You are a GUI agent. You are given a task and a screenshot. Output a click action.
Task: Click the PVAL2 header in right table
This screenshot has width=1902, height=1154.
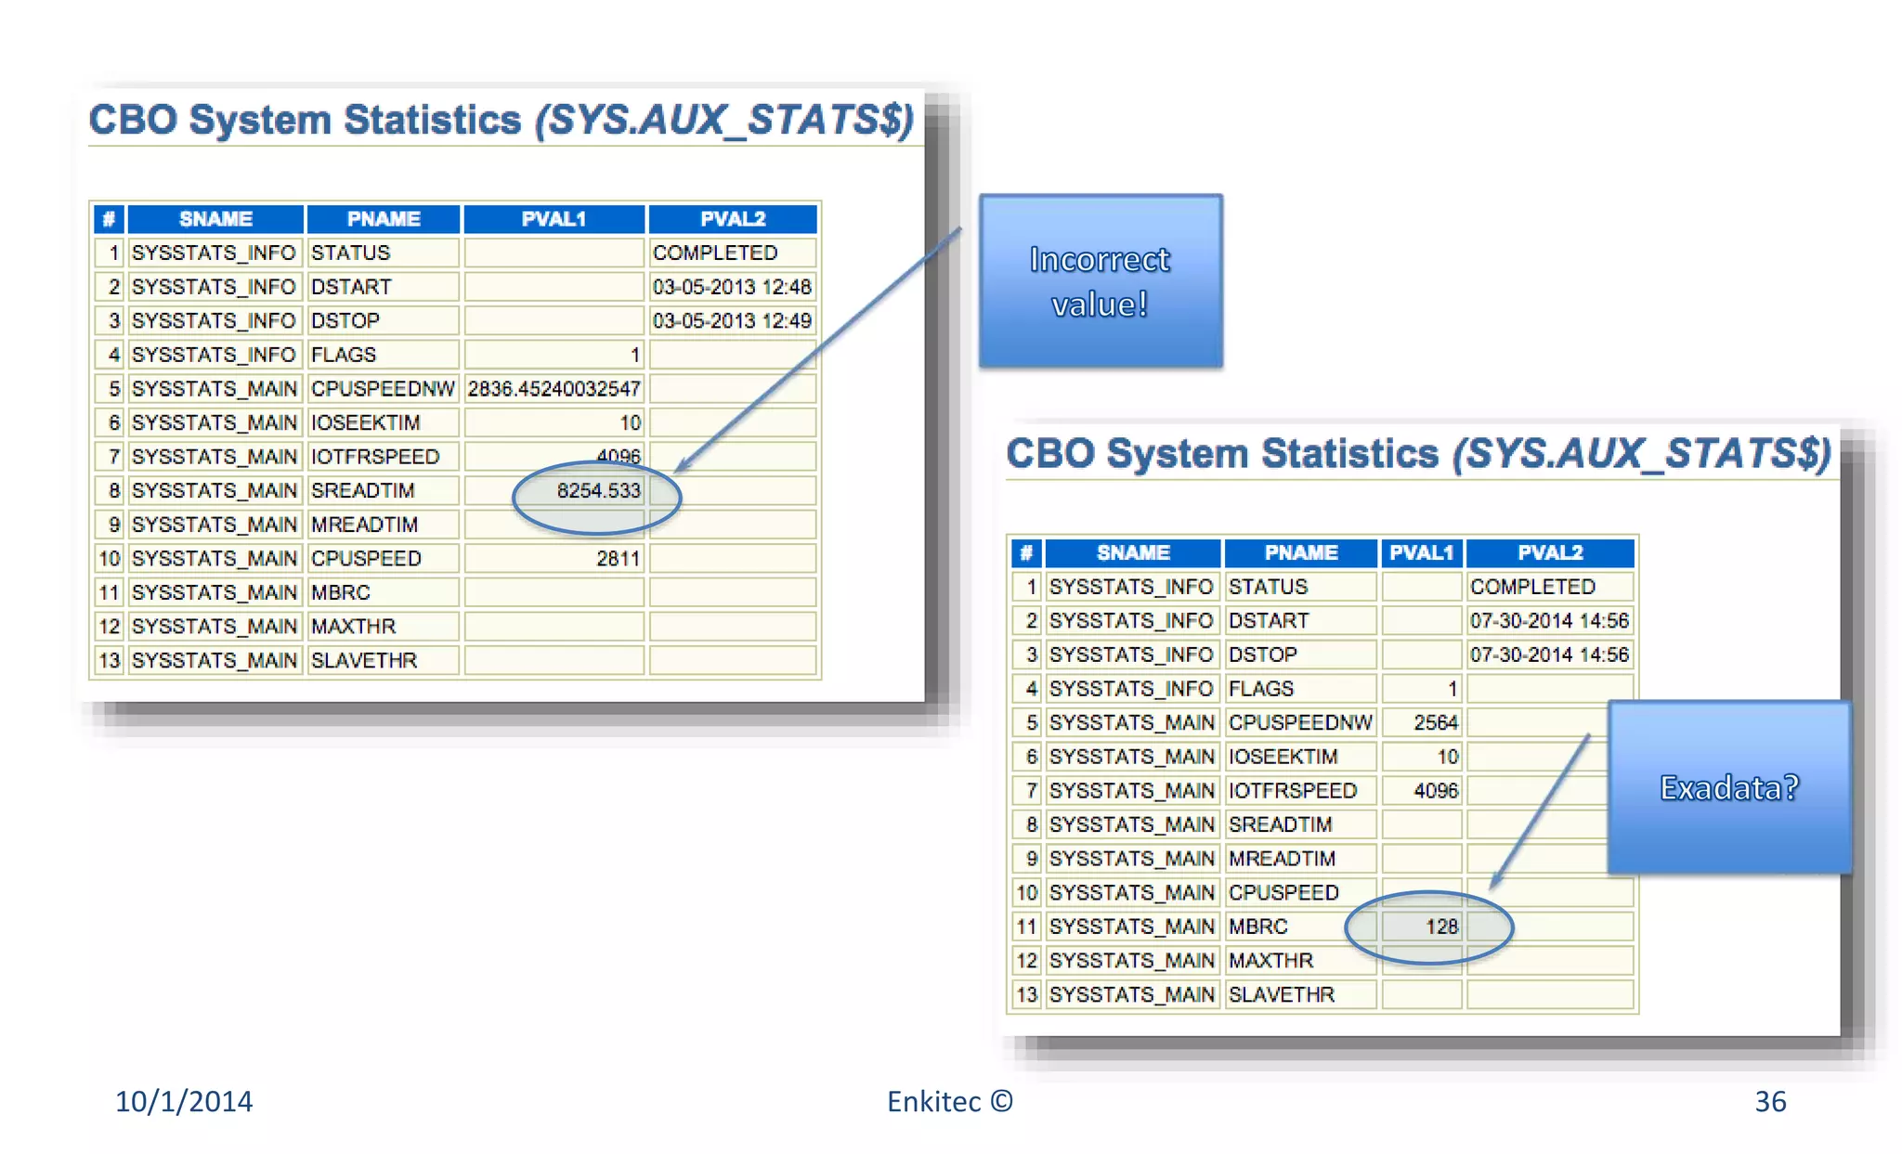tap(1550, 552)
